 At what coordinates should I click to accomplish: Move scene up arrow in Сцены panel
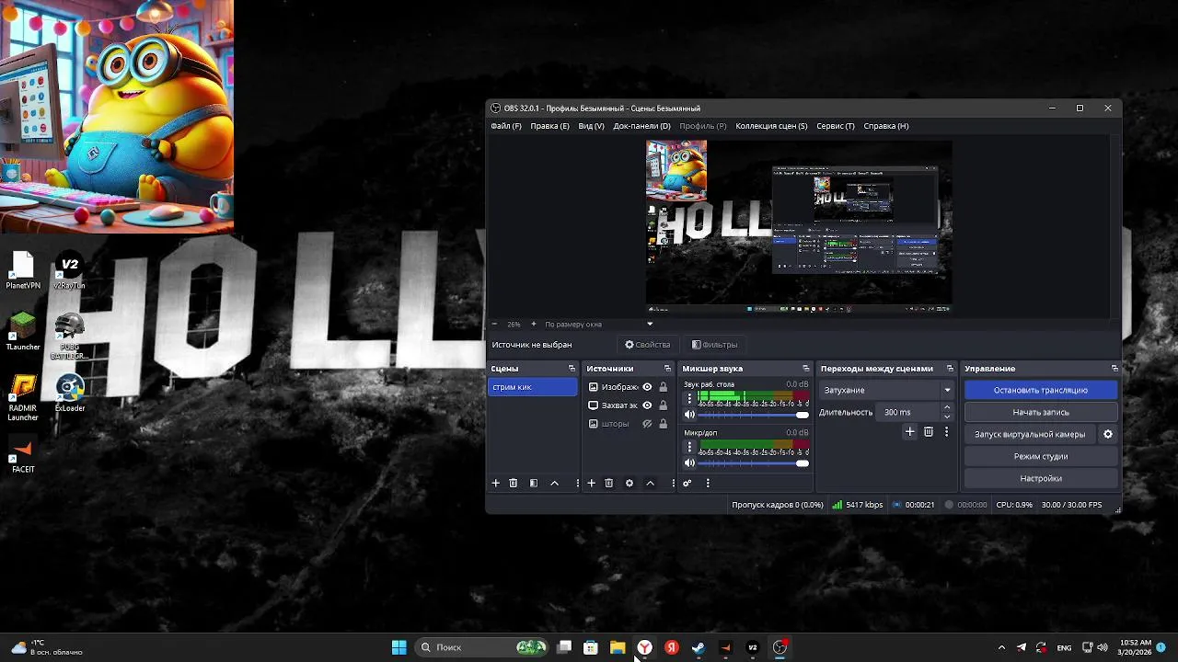(x=554, y=483)
